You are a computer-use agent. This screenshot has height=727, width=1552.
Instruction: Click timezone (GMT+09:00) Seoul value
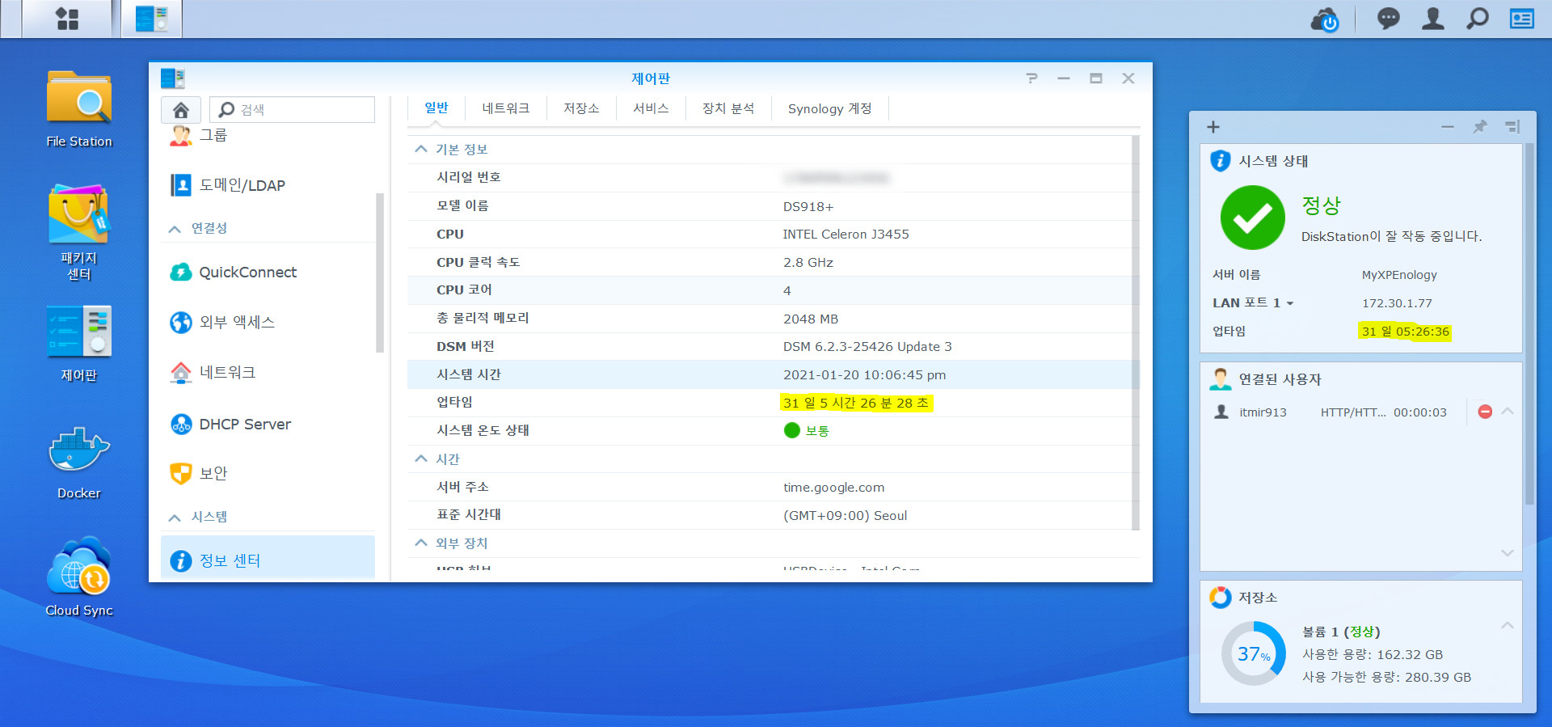[846, 515]
